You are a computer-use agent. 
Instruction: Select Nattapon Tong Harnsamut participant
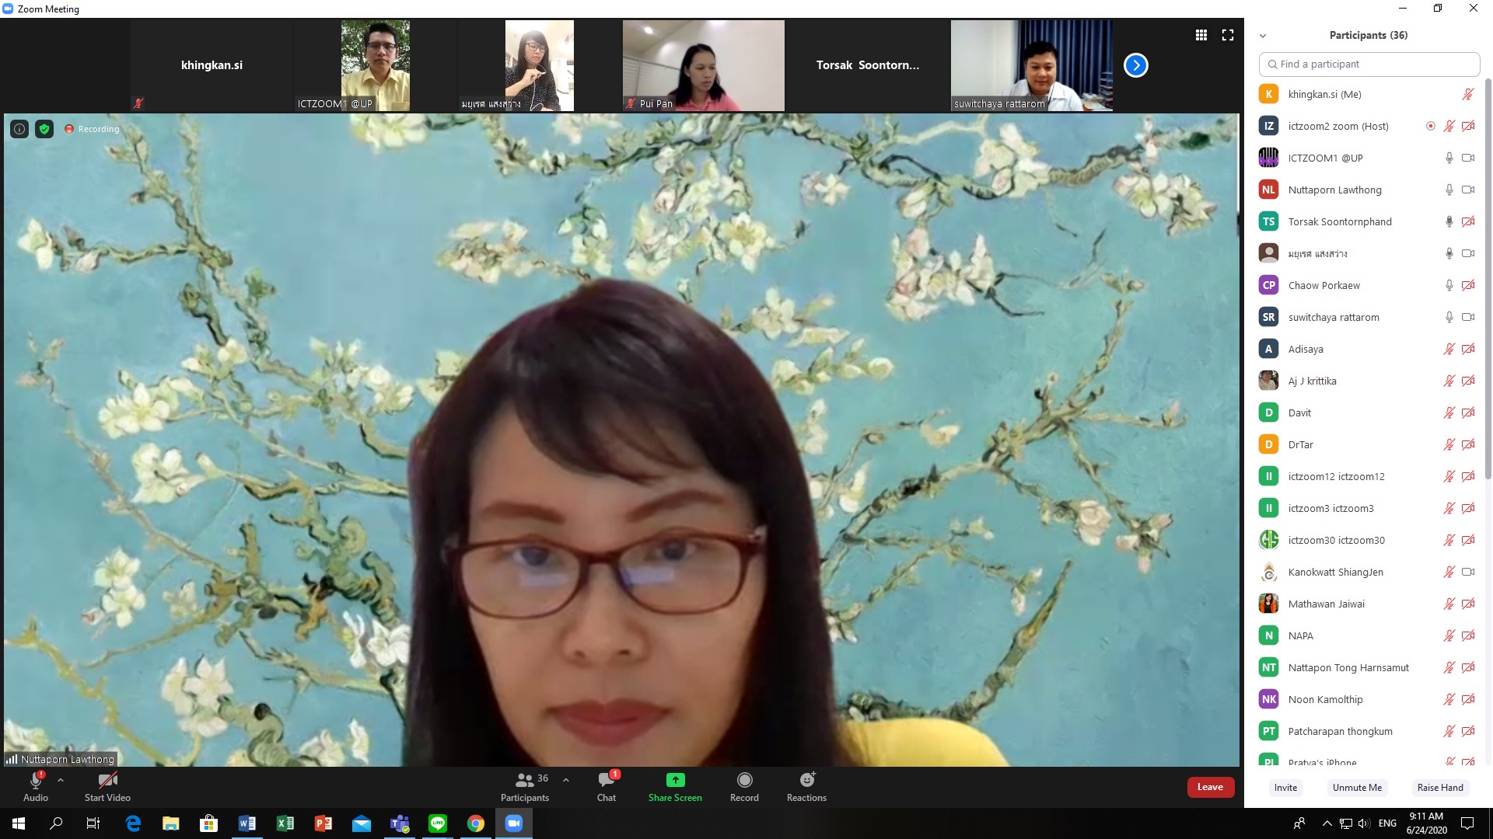[1368, 667]
